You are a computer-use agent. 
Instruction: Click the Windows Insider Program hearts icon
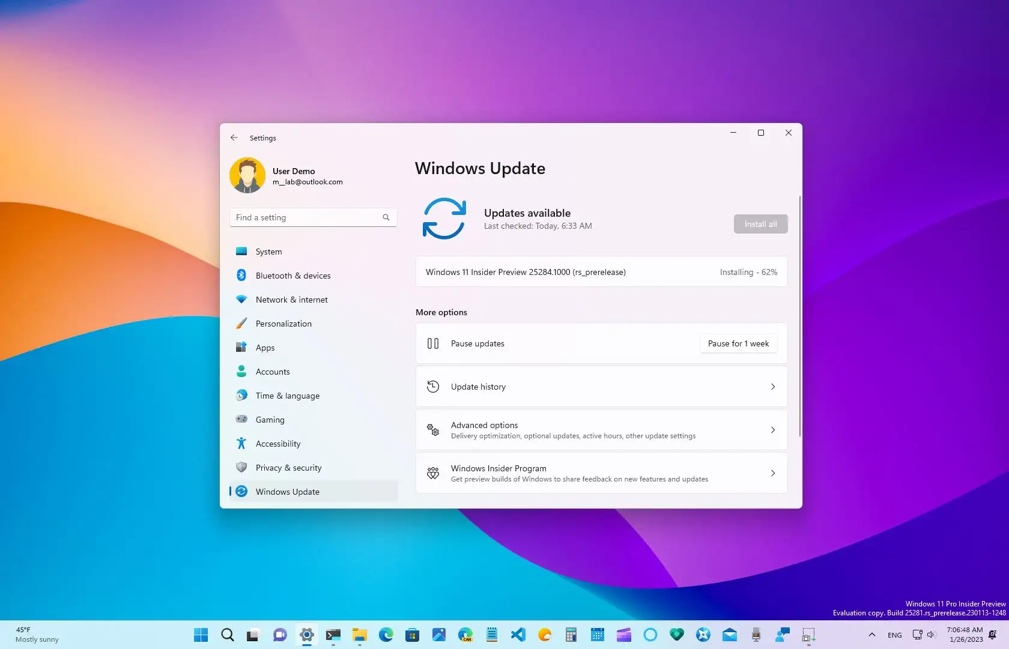[433, 473]
